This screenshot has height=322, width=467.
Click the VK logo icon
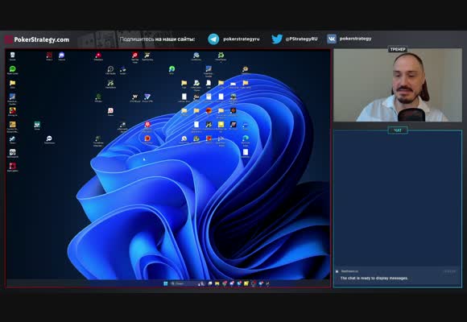(x=332, y=39)
